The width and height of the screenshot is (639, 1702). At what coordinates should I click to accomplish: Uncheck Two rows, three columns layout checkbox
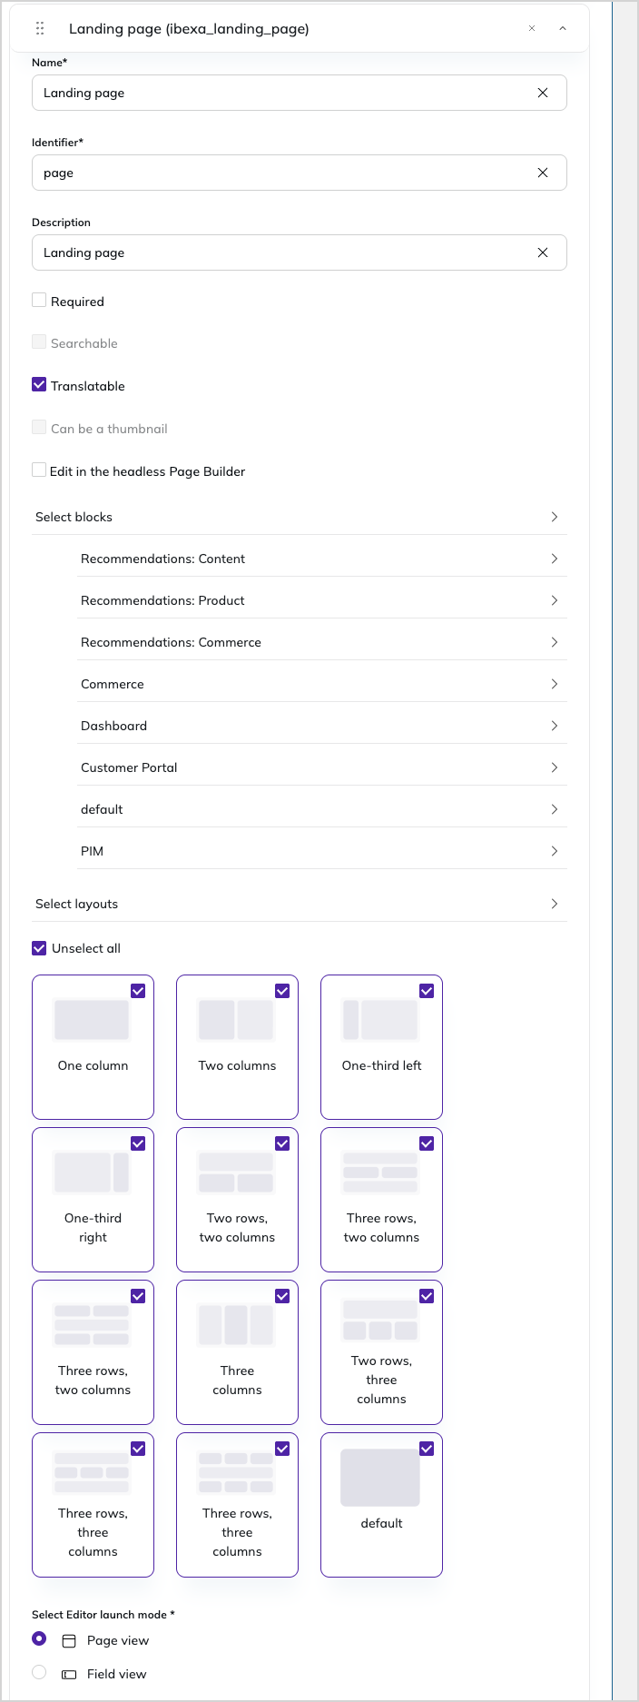[x=427, y=1296]
